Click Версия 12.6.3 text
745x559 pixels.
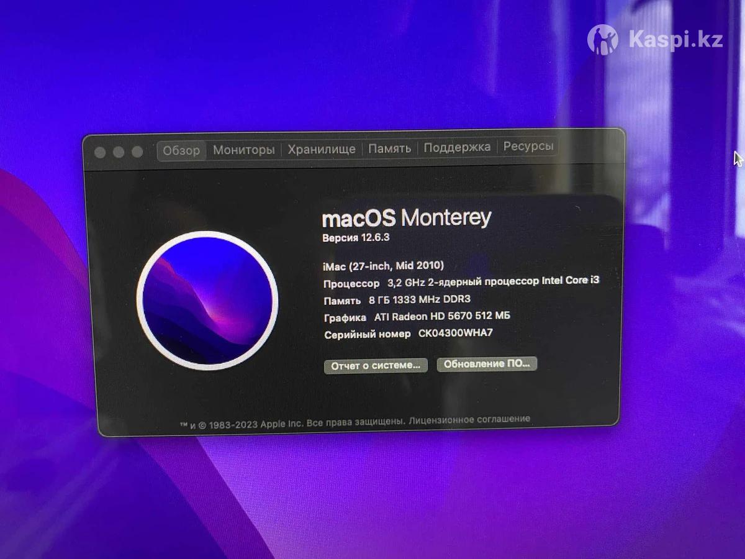[x=356, y=238]
